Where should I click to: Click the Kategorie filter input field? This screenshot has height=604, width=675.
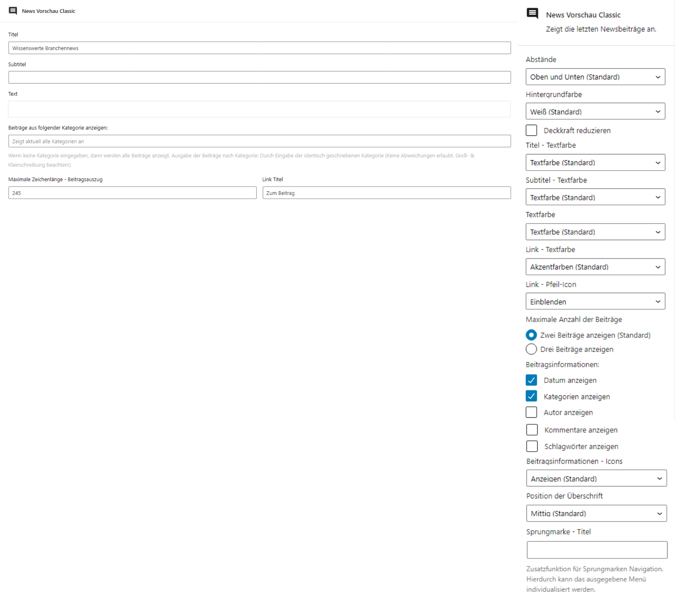click(260, 141)
